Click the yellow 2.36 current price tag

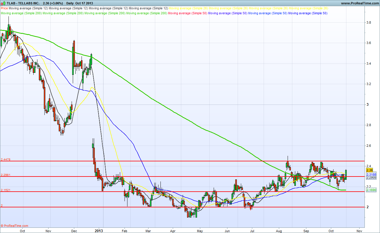[369, 170]
